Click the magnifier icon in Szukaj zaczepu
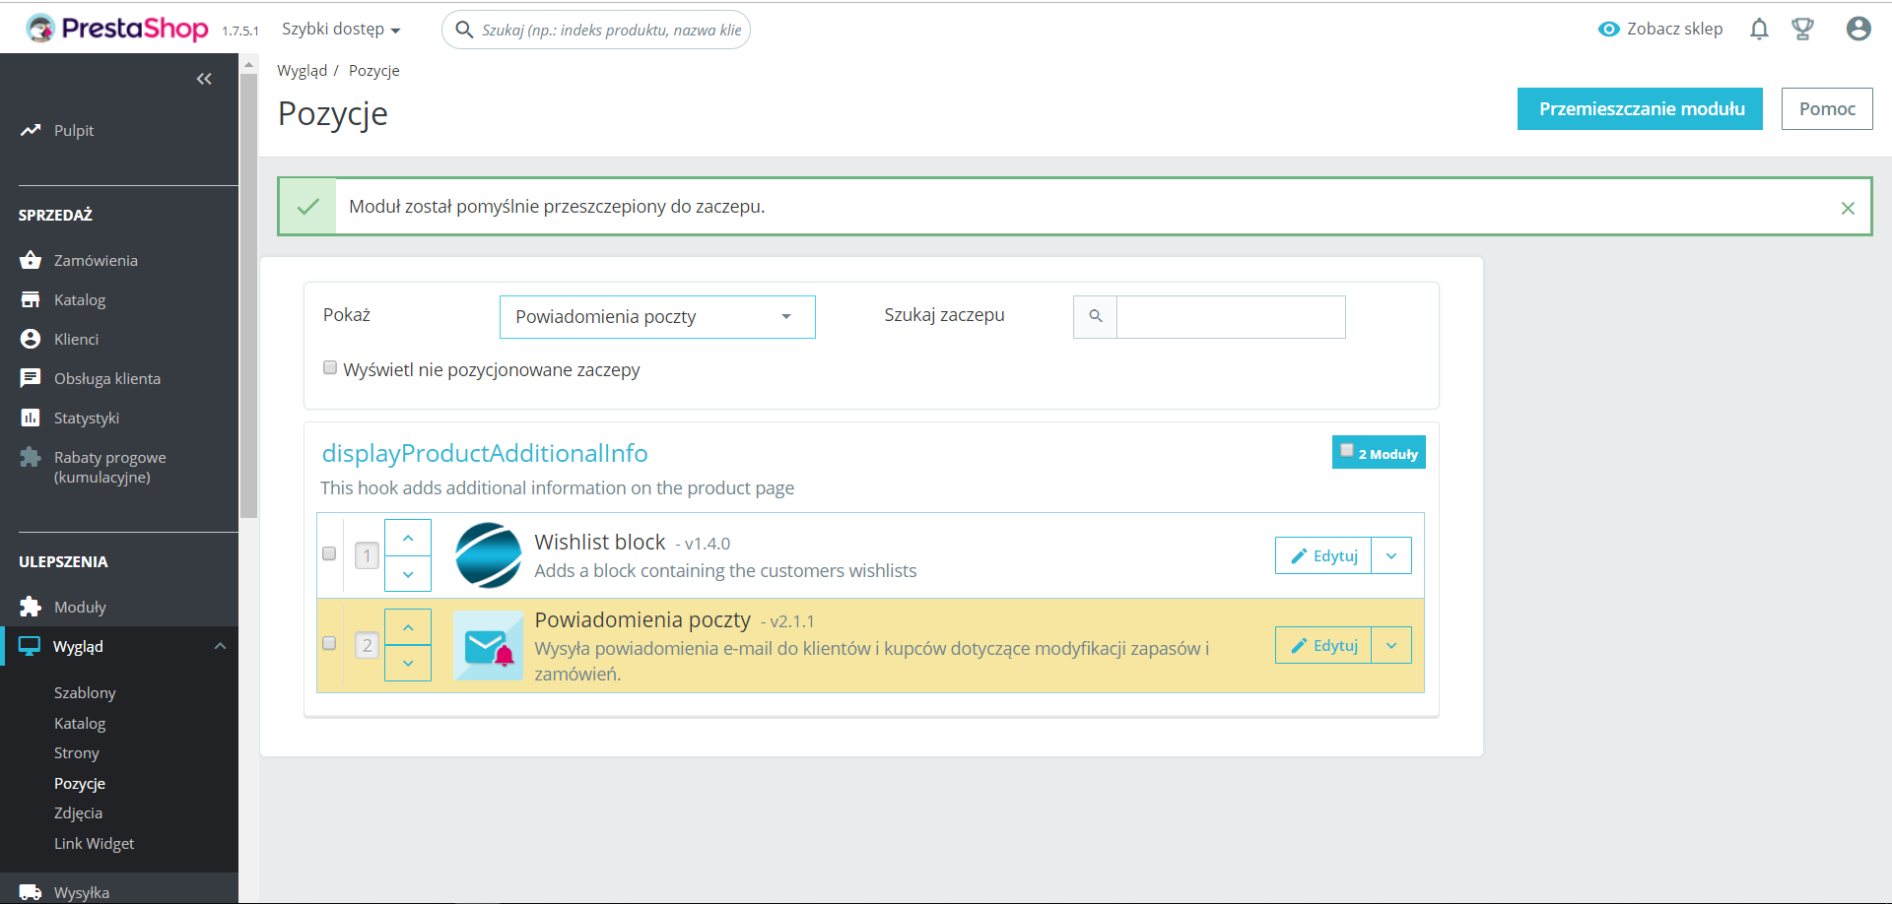The height and width of the screenshot is (904, 1892). (x=1095, y=317)
